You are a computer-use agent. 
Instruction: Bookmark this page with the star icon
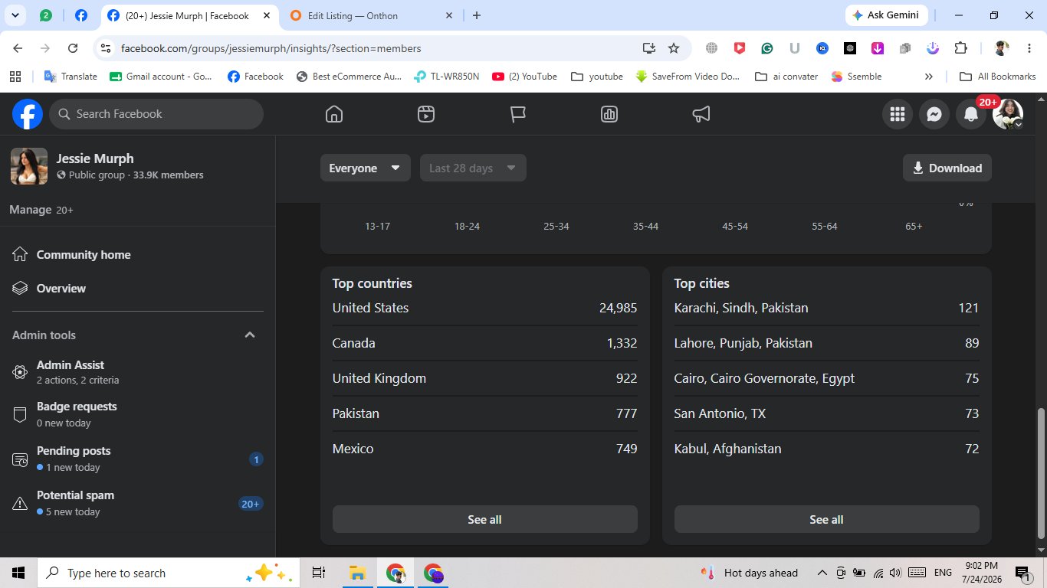pos(674,48)
